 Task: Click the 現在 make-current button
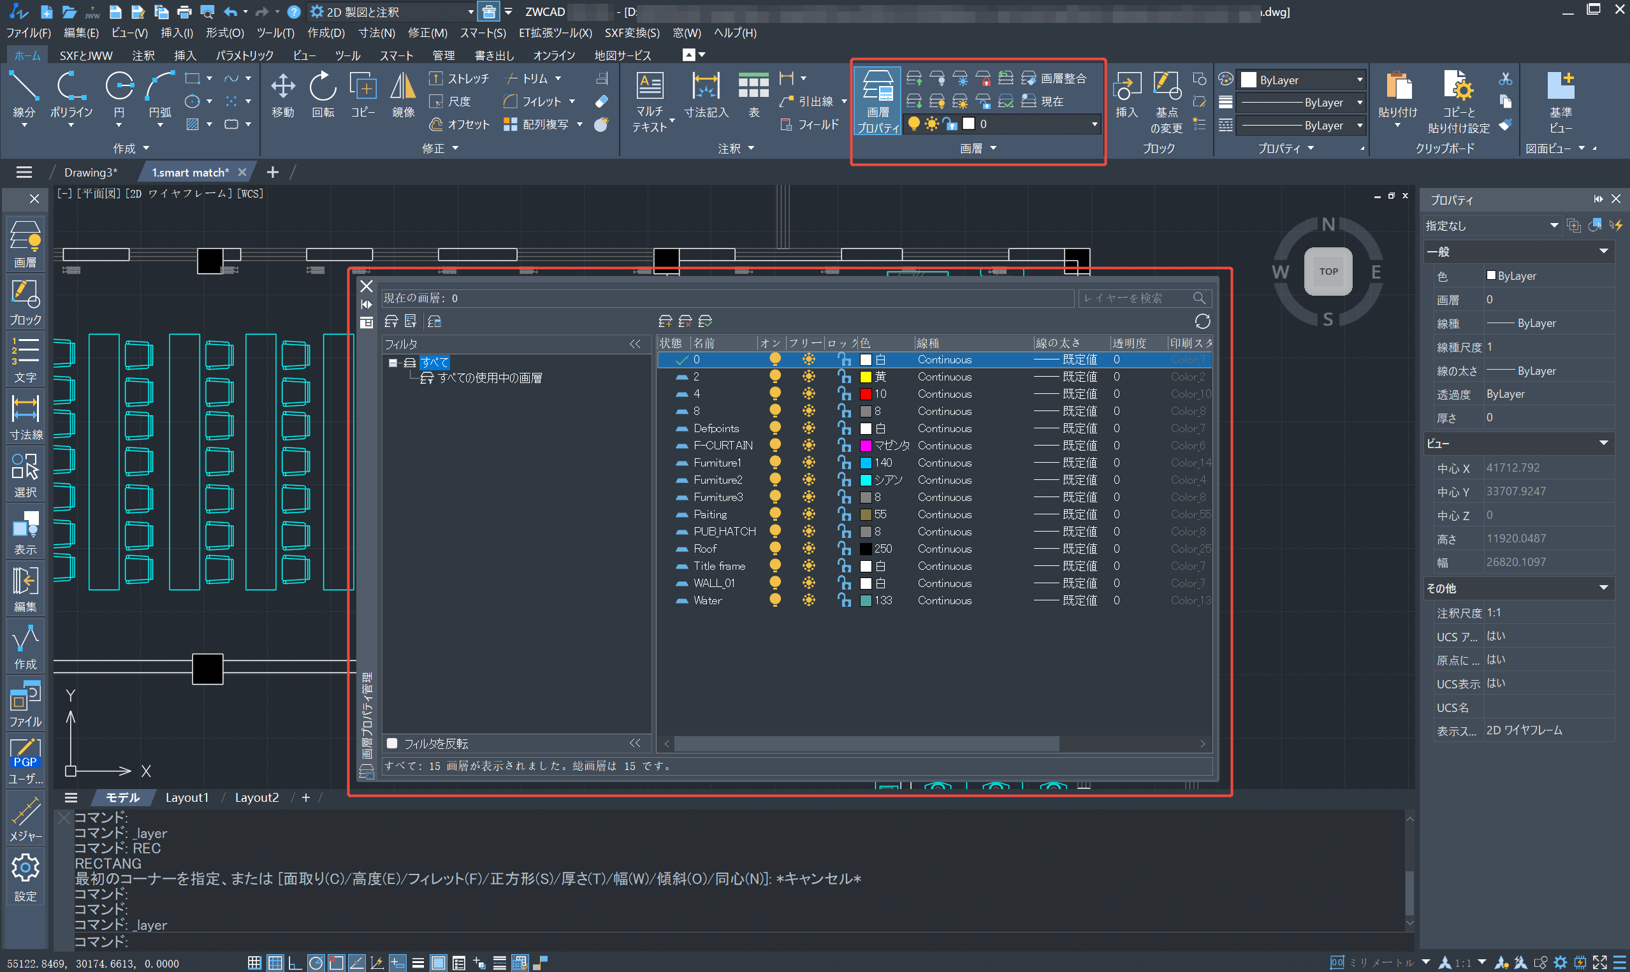coord(1042,101)
